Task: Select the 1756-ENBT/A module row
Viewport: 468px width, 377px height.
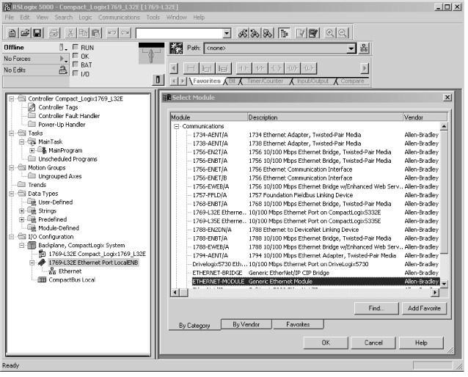Action: point(315,161)
